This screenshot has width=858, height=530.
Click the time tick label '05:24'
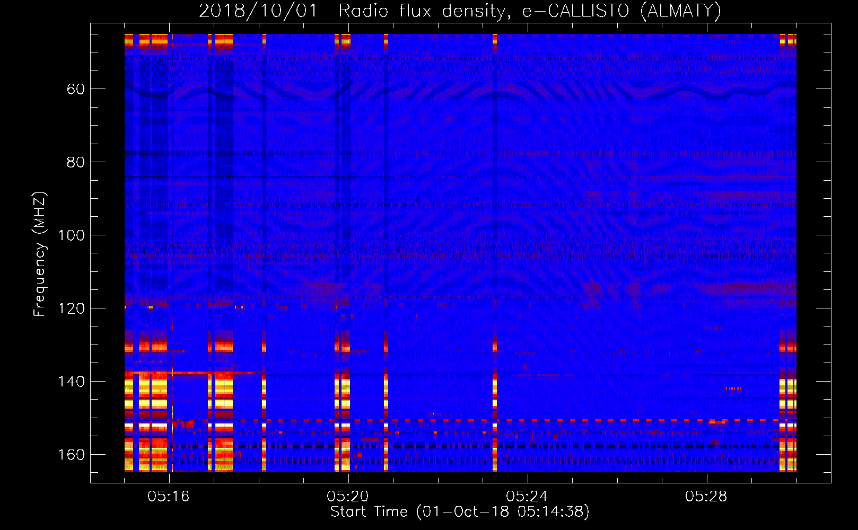click(527, 497)
